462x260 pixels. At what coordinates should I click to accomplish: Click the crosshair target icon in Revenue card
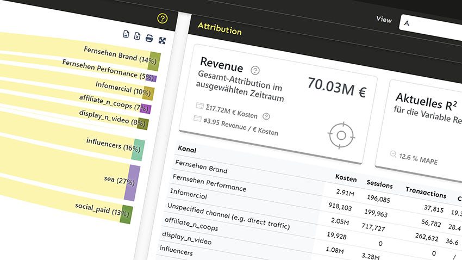tap(342, 135)
